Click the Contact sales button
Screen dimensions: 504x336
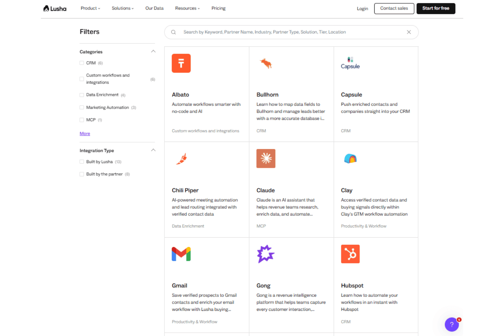[x=394, y=9]
